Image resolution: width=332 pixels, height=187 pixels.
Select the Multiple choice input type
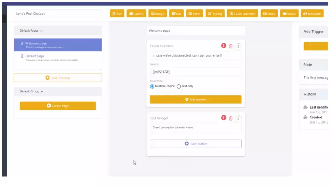point(152,86)
